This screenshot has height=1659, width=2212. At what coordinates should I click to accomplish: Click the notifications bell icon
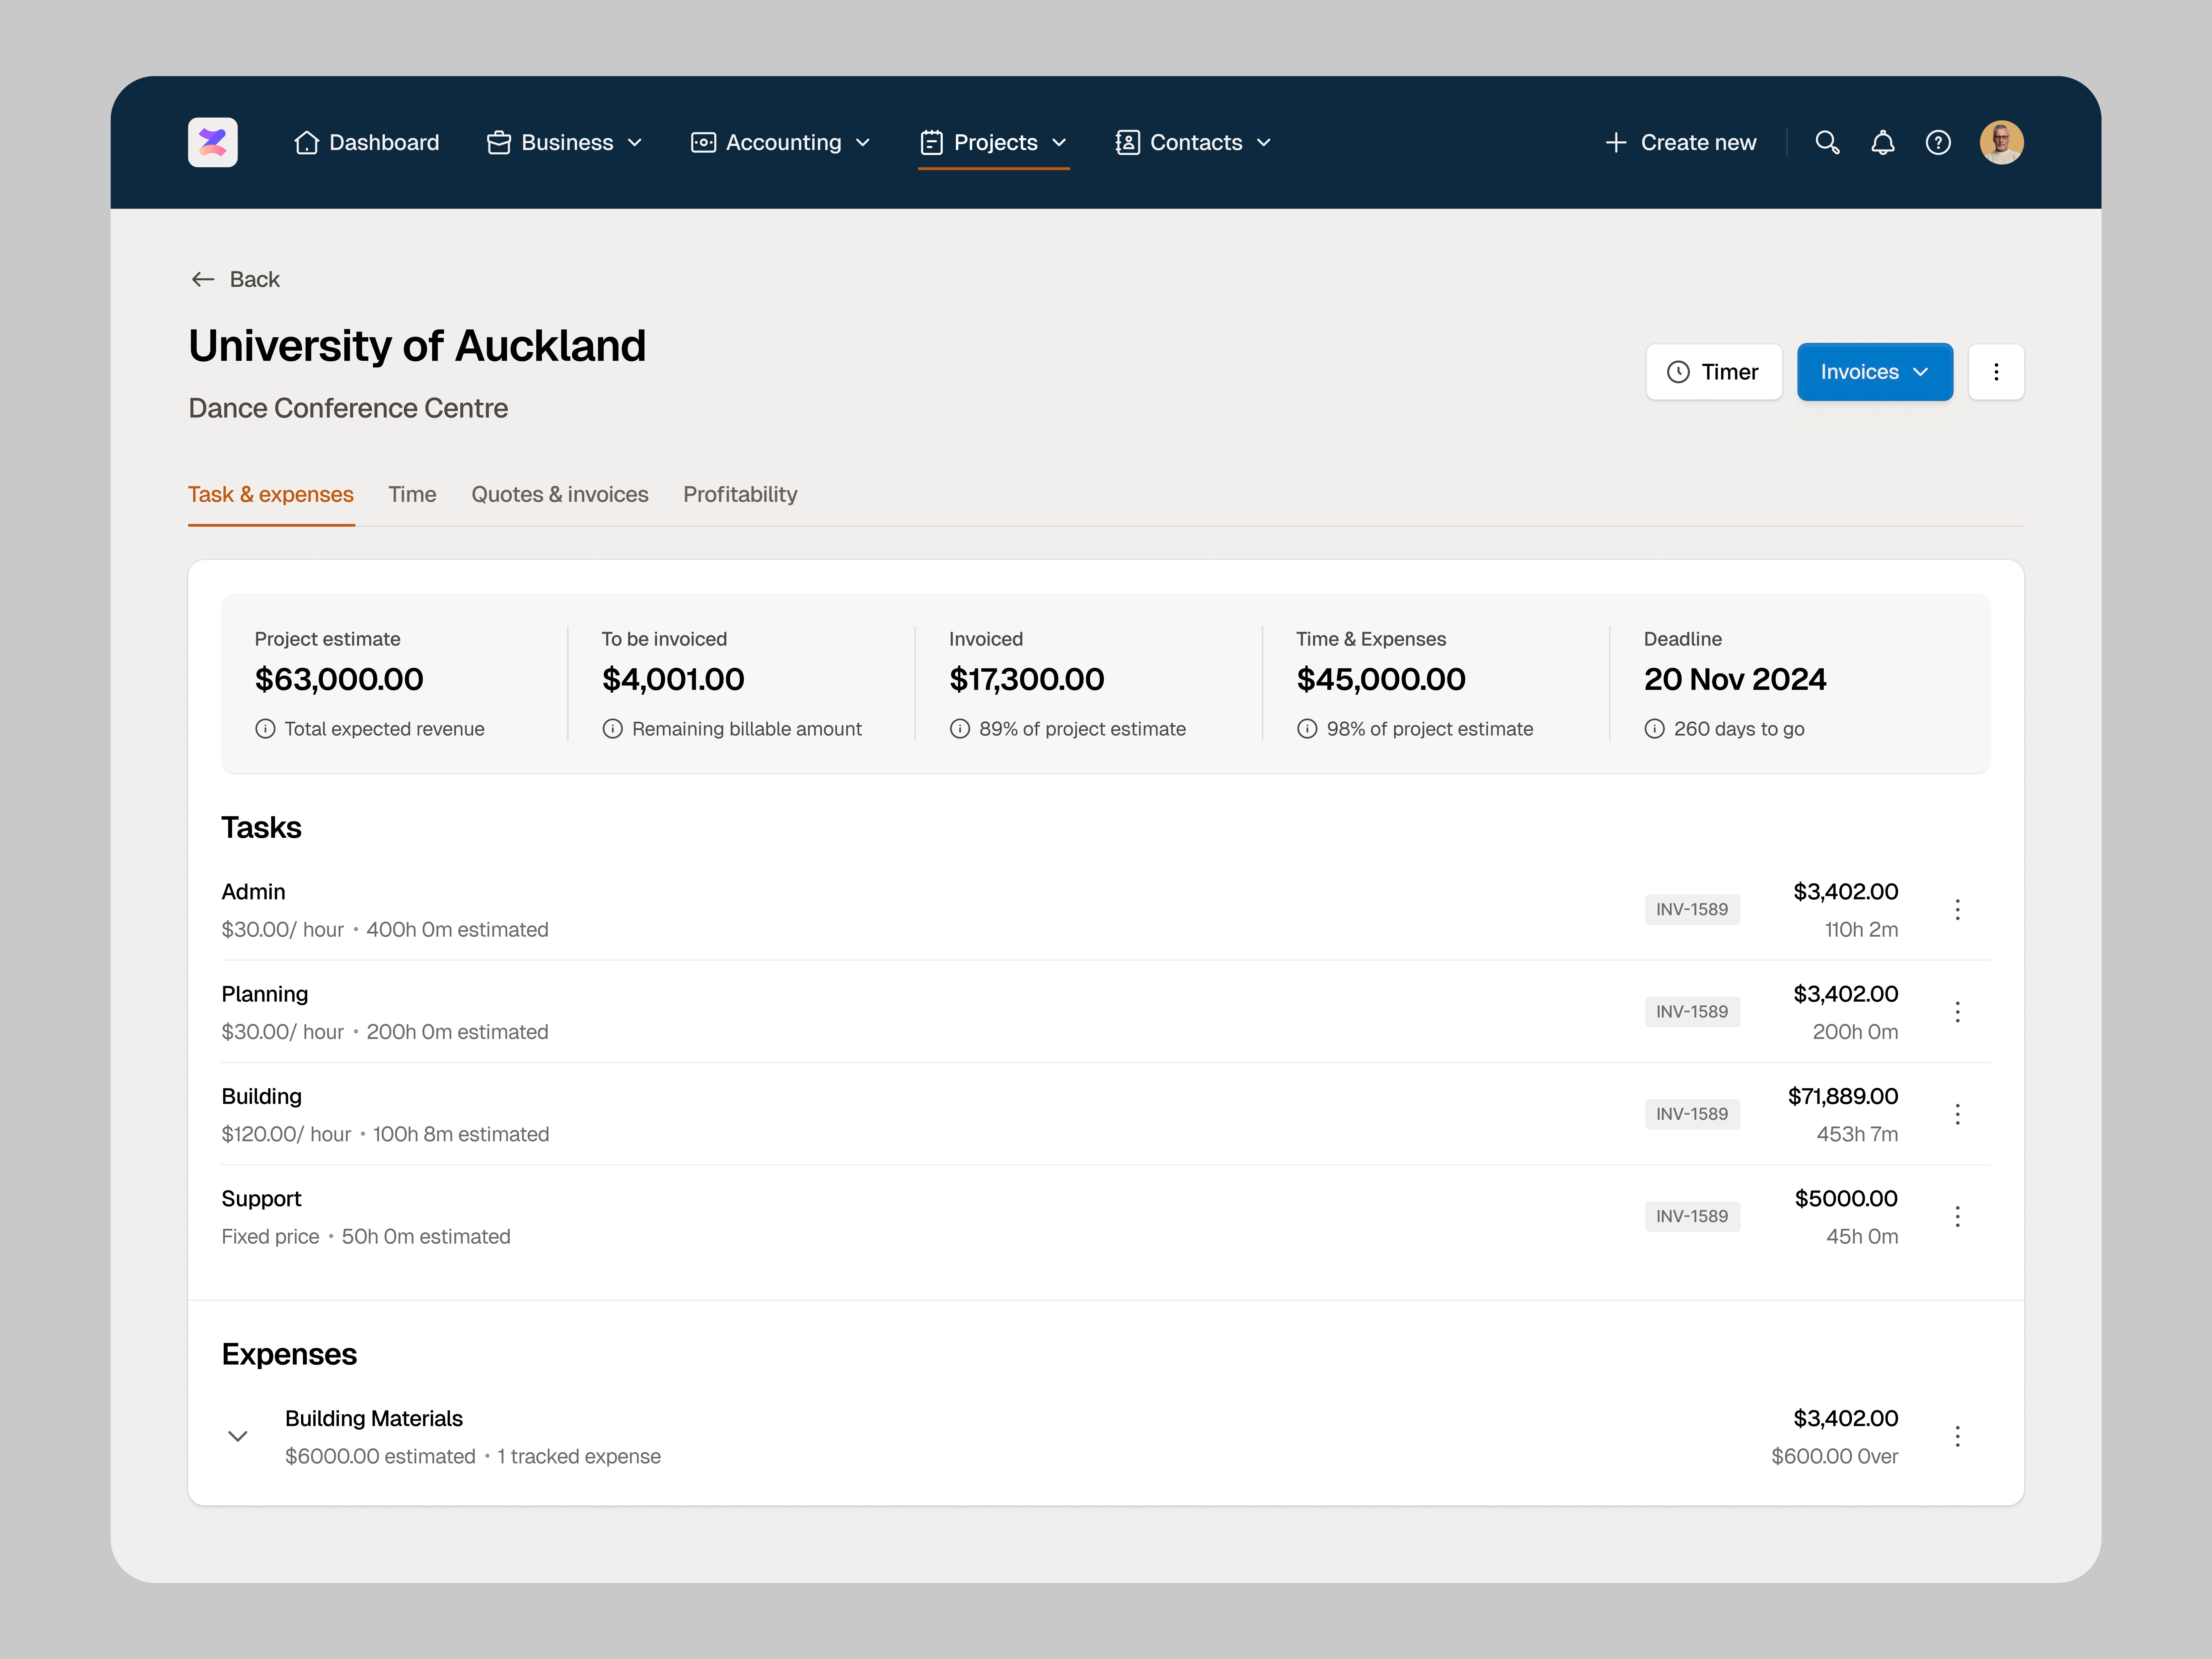click(x=1882, y=142)
